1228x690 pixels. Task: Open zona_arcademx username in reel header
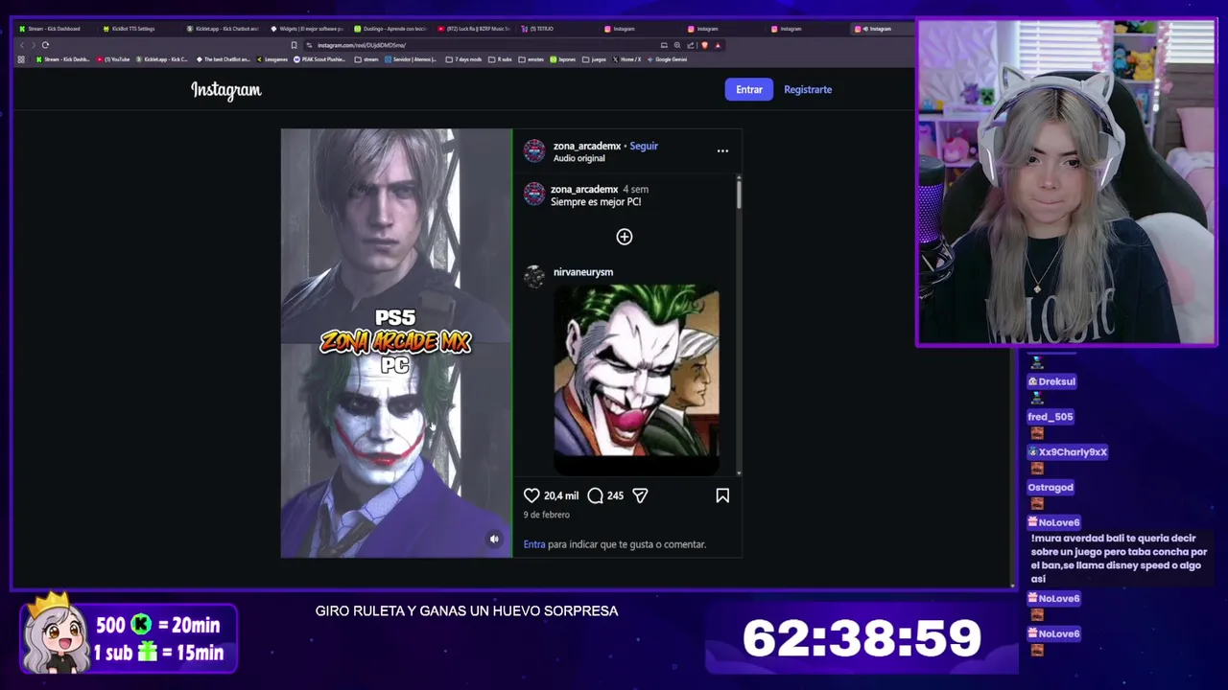coord(587,146)
